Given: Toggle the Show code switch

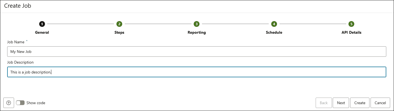Looking at the screenshot, I should click(x=20, y=103).
